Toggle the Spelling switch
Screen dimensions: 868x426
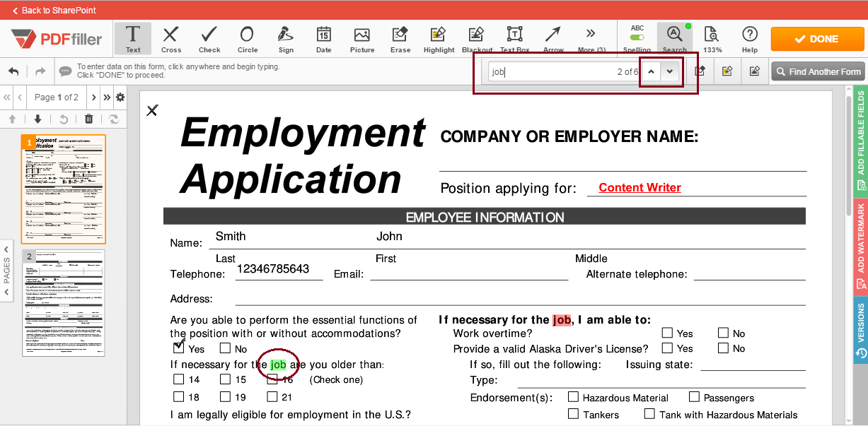coord(637,37)
